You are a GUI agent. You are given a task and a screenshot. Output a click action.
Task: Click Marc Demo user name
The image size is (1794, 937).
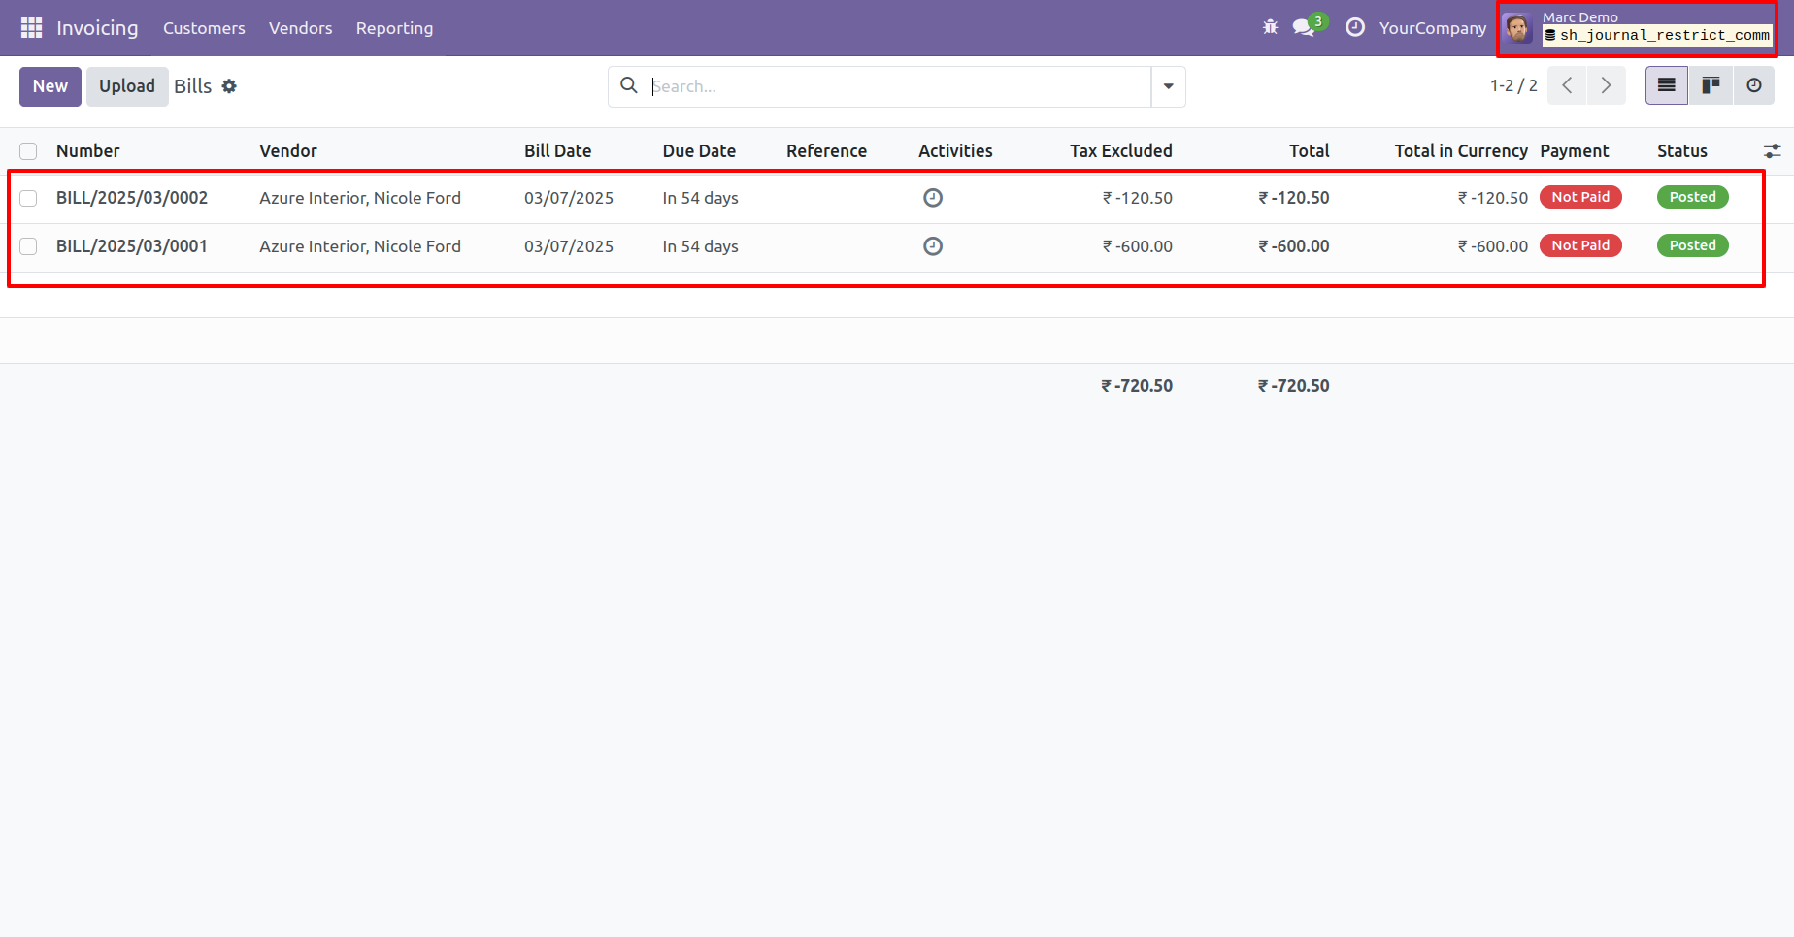(1580, 17)
